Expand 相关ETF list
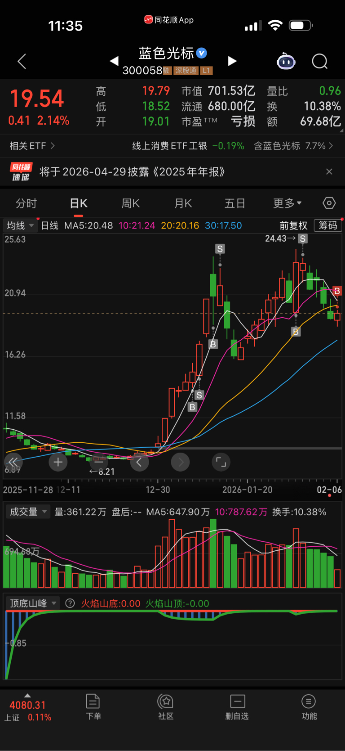Screen dimensions: 345x751 point(32,146)
